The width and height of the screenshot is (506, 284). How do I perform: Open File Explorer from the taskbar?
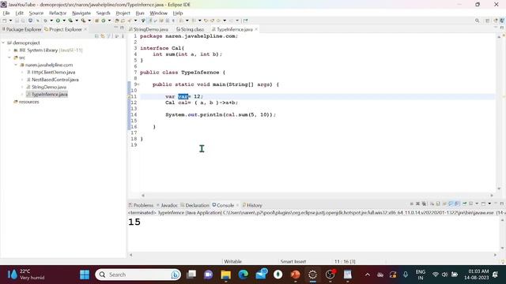(226, 275)
